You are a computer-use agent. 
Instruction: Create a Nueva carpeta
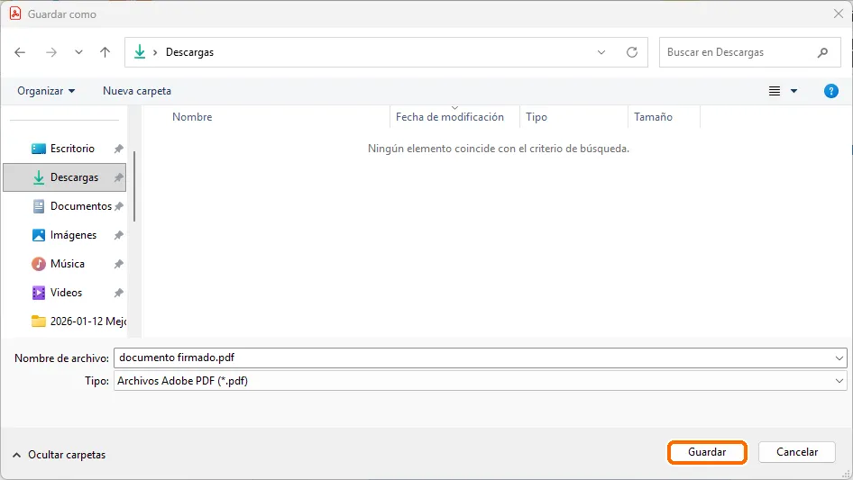click(137, 91)
